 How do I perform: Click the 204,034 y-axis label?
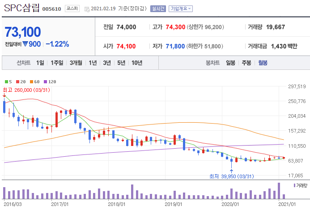(297, 116)
